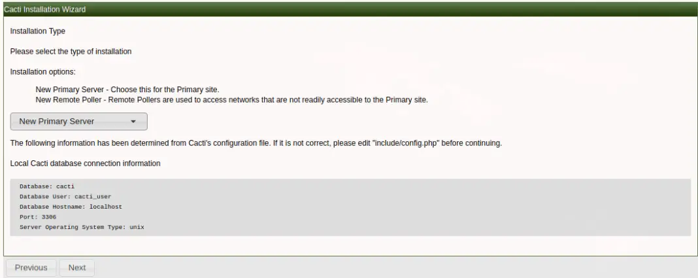Click the Cacti Installation Wizard title bar

349,9
